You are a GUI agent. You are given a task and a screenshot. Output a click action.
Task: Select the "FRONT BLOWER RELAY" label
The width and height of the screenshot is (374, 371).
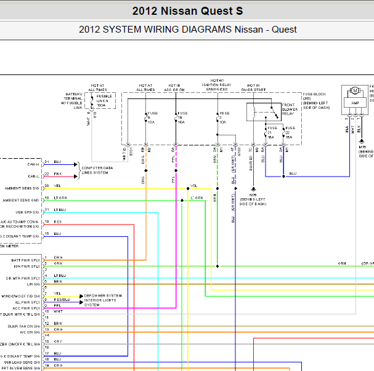click(x=290, y=110)
